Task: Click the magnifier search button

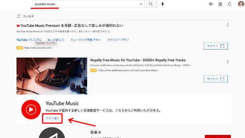Action: (x=151, y=4)
